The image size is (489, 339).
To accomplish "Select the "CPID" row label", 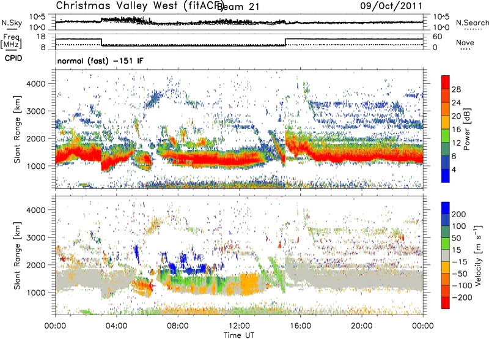I will point(13,58).
